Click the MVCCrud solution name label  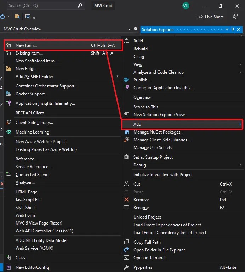point(103,6)
